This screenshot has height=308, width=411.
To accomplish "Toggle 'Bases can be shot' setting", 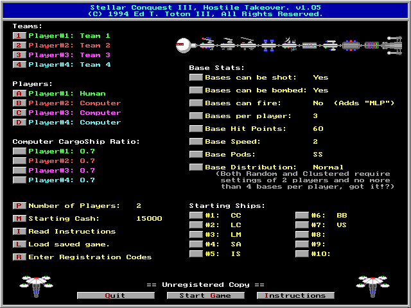I will click(x=195, y=78).
